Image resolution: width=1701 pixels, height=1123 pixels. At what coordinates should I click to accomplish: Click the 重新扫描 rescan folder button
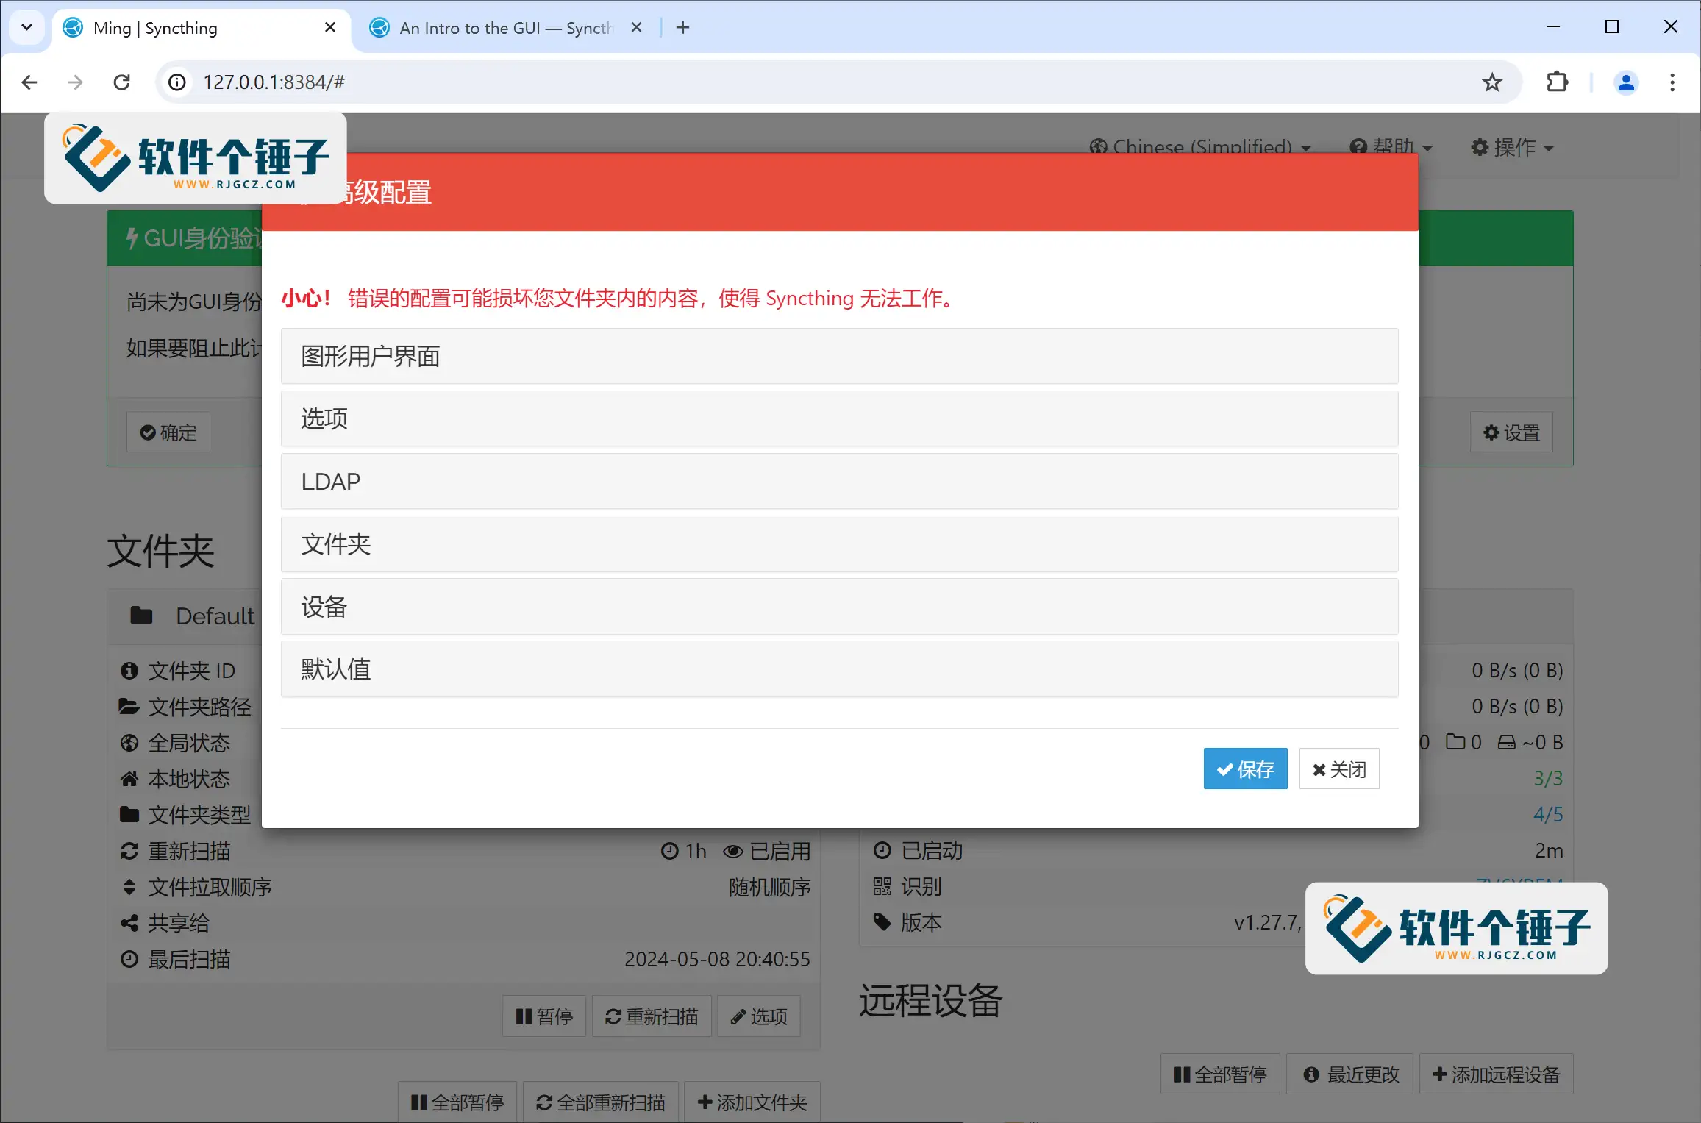[x=652, y=1016]
